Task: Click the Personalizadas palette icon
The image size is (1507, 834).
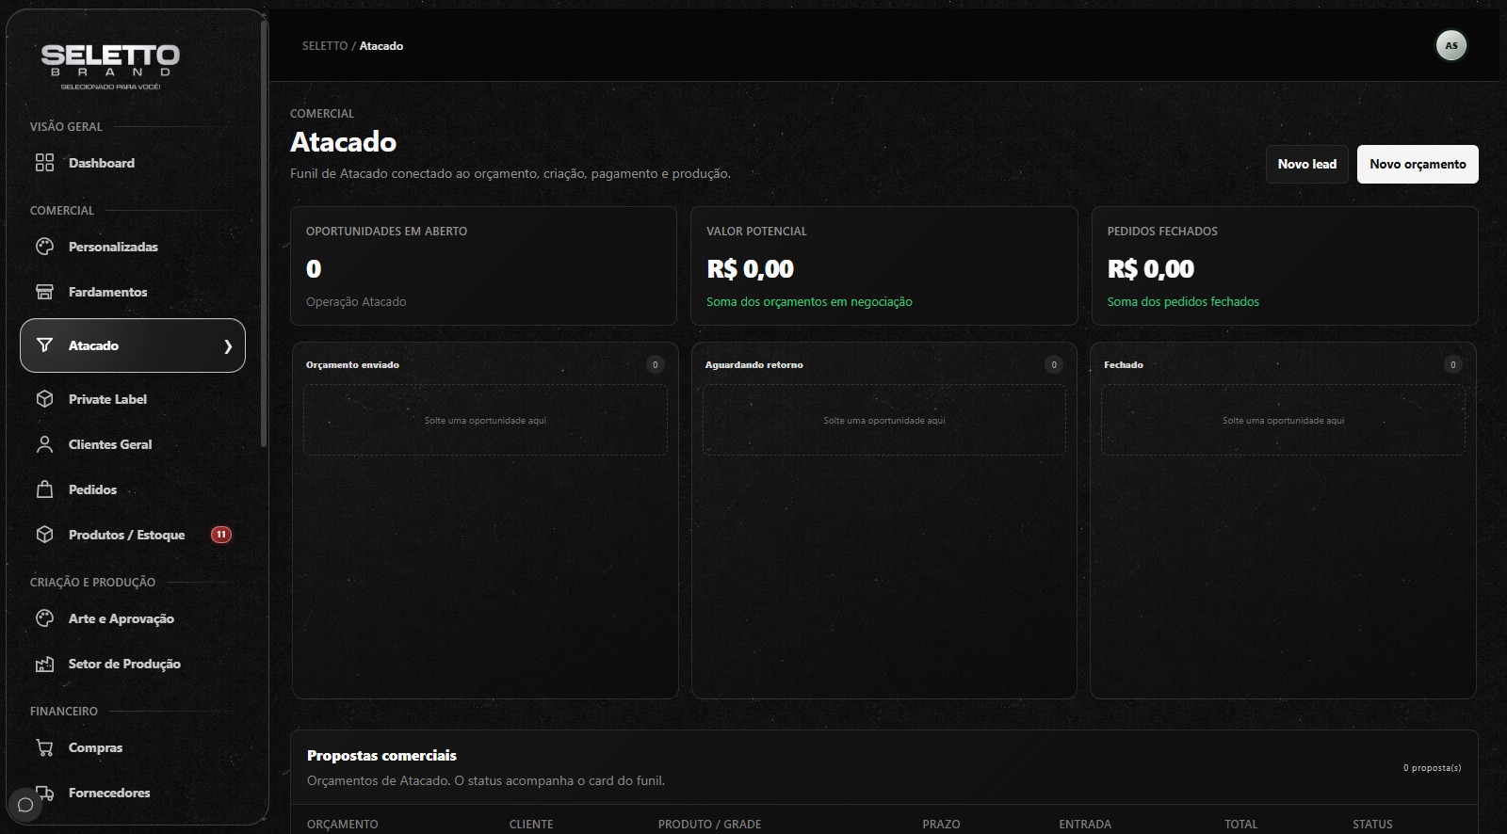Action: point(44,247)
